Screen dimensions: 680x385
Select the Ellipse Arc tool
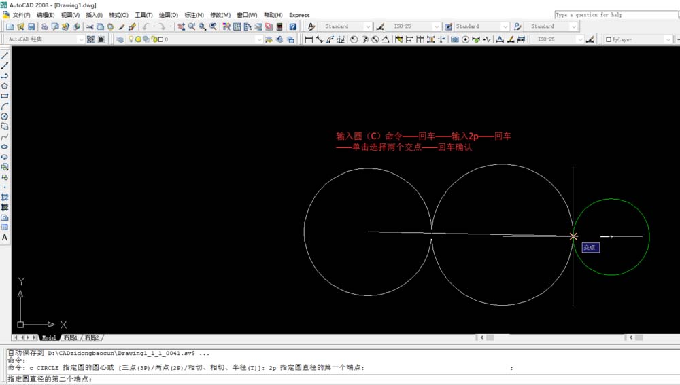tap(5, 157)
